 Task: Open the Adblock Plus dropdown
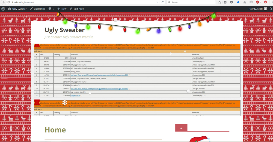(258, 2)
